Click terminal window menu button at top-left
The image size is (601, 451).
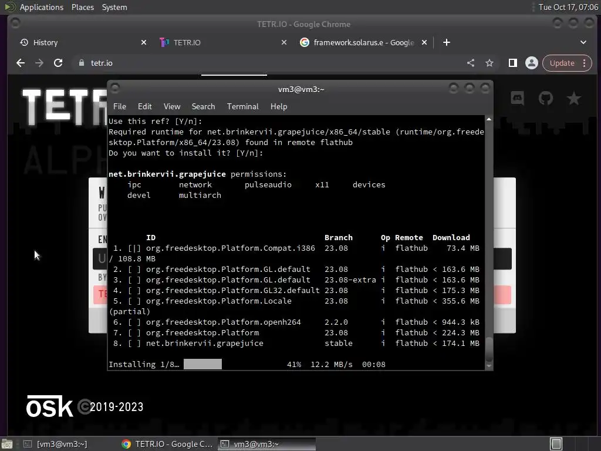click(x=115, y=89)
